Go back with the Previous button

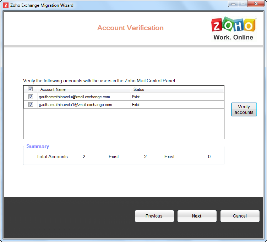point(154,216)
